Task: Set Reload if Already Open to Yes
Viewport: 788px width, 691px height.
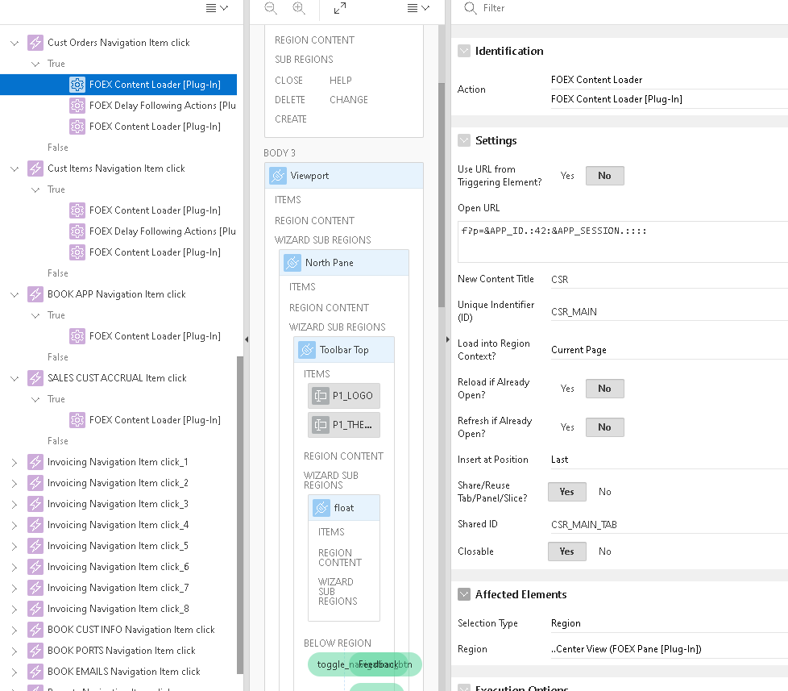Action: click(x=567, y=389)
